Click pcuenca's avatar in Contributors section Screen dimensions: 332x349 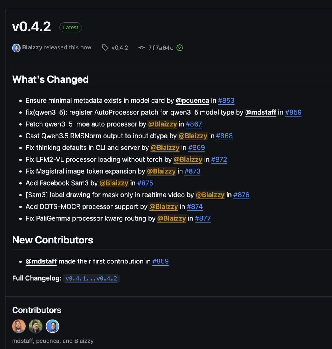(35, 326)
